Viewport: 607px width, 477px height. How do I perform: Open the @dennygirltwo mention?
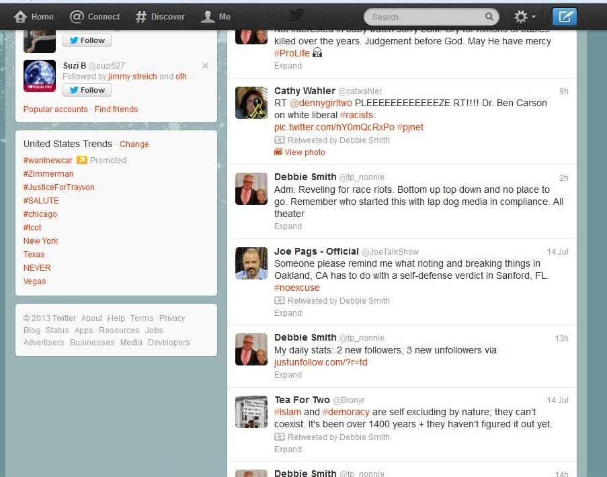(x=321, y=103)
